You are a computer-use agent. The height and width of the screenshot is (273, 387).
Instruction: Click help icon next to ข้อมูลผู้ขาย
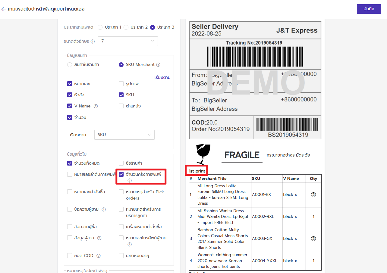tap(99, 238)
